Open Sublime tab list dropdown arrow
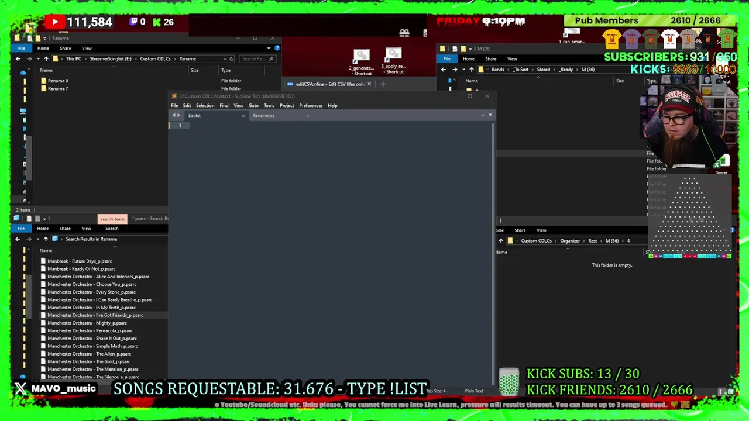The height and width of the screenshot is (421, 749). (490, 115)
